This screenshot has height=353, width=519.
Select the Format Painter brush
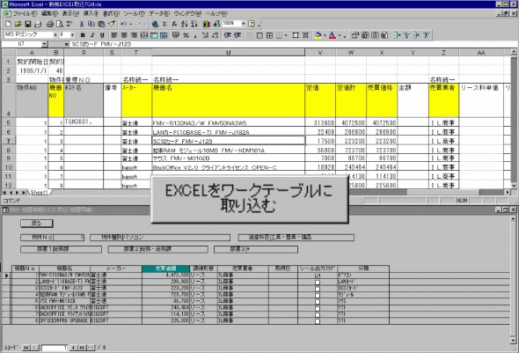(x=112, y=24)
